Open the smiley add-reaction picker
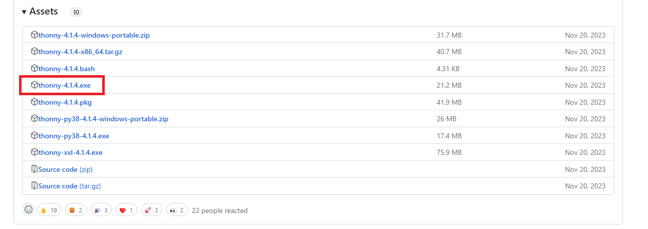Screen dimensions: 648x229 tap(29, 210)
